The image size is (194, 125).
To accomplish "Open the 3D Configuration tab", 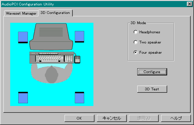I will pyautogui.click(x=55, y=13).
